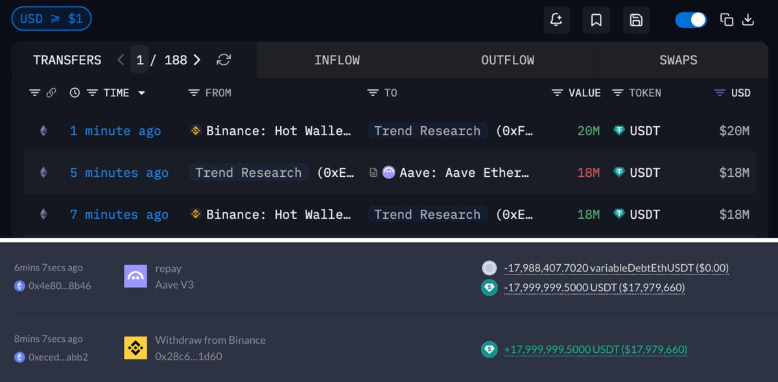Screen dimensions: 778x382
Task: Refresh the transfers list
Action: [224, 60]
